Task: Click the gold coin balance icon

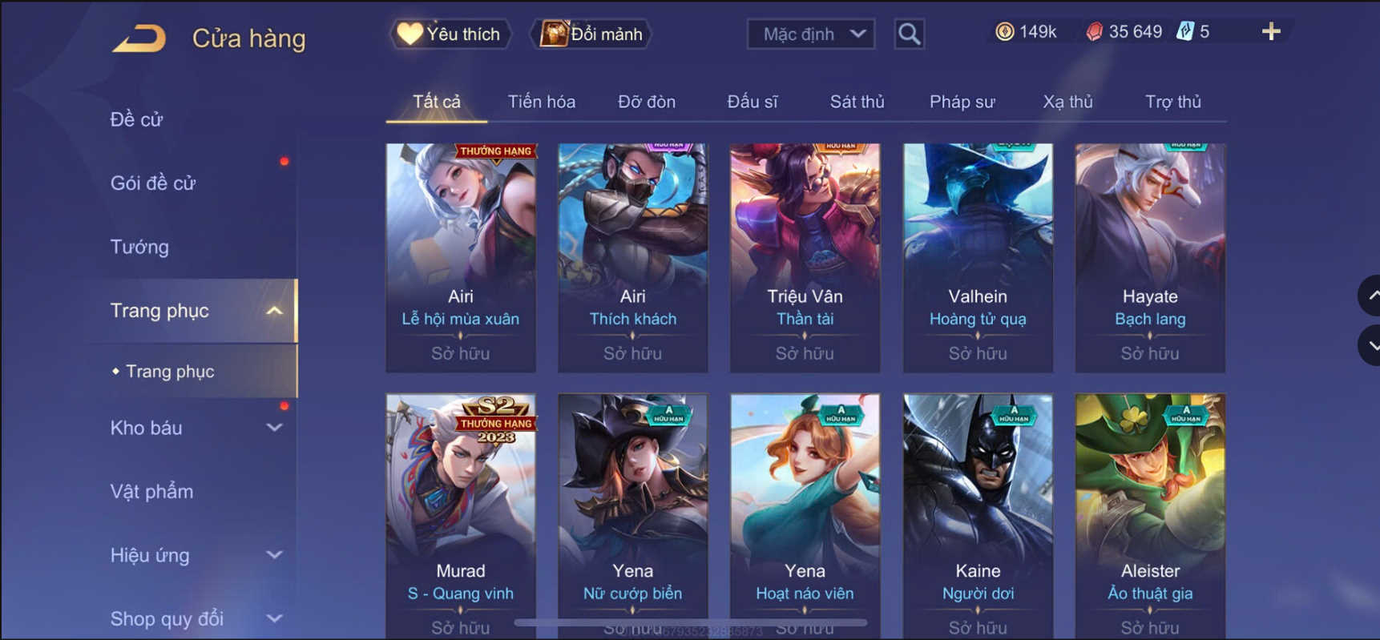Action: coord(1004,31)
